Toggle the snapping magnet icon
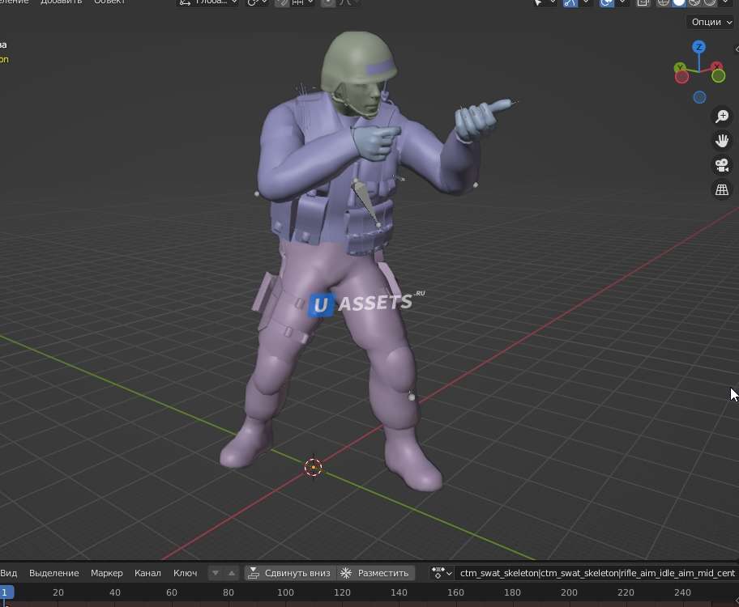739x607 pixels. pos(282,2)
